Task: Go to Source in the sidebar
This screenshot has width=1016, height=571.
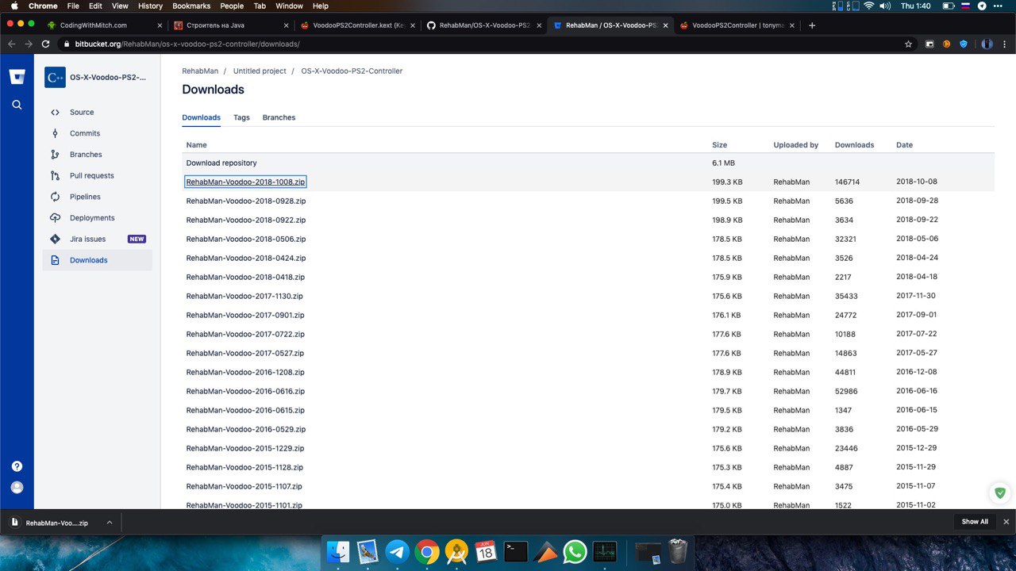Action: point(97,113)
